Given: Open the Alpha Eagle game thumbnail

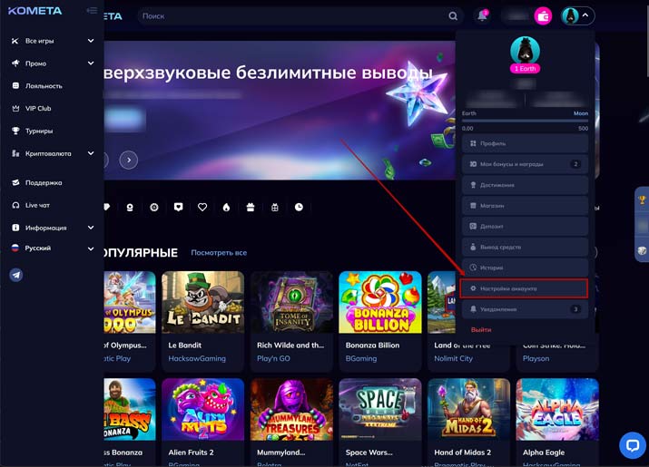Looking at the screenshot, I should pyautogui.click(x=557, y=410).
